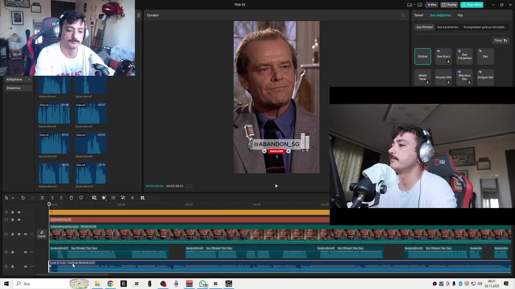Image resolution: width=515 pixels, height=289 pixels.
Task: Click the Kapak cover edit button
Action: [42, 234]
